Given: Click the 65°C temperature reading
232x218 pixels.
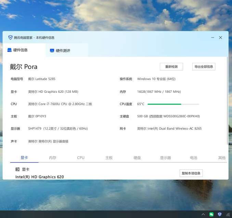Looking at the screenshot, I should tap(141, 104).
